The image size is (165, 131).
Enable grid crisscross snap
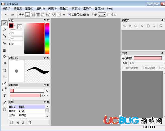pos(38,15)
